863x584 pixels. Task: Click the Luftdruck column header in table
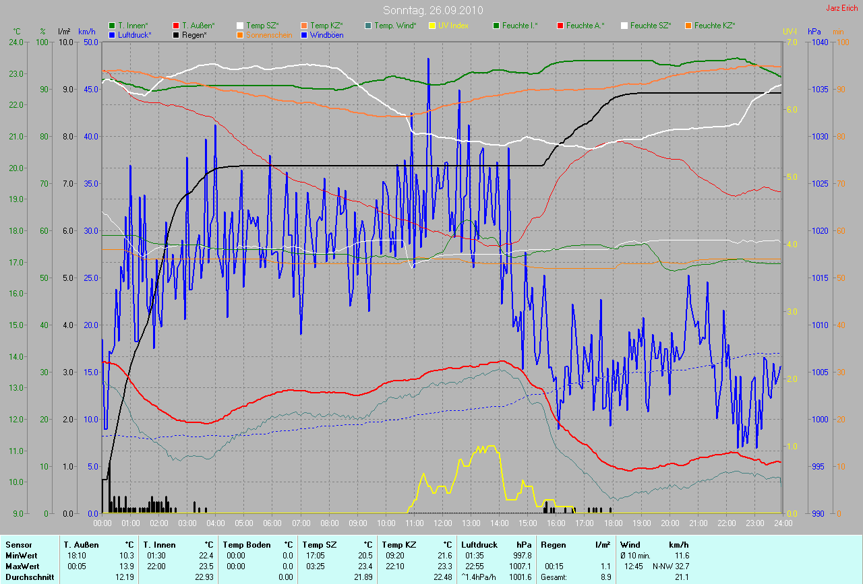(479, 544)
